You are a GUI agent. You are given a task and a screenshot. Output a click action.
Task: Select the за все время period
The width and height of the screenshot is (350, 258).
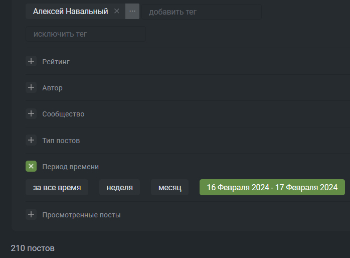[x=57, y=187]
